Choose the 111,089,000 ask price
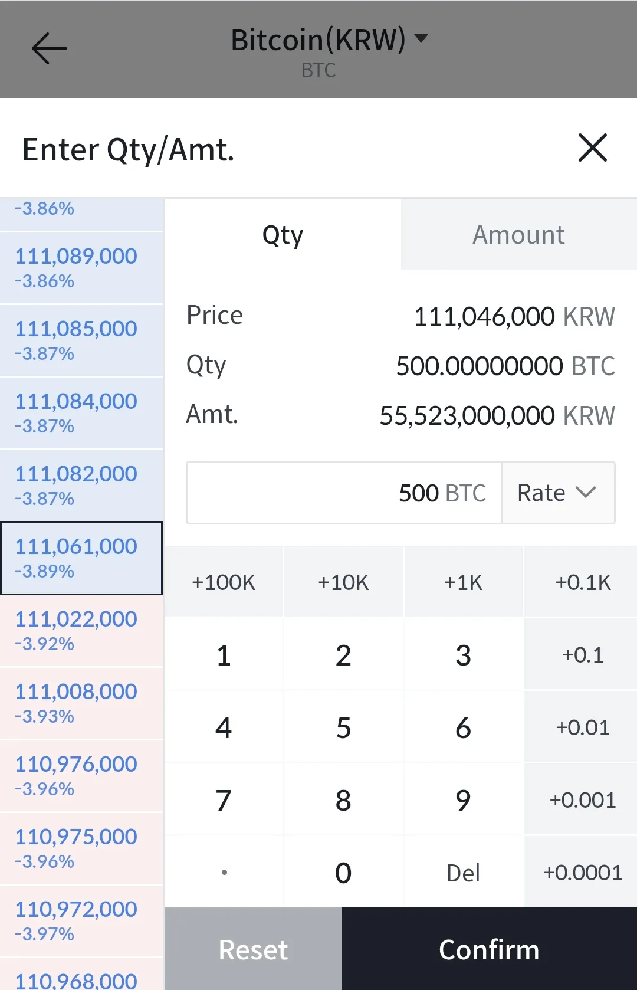The height and width of the screenshot is (990, 637). click(x=81, y=268)
